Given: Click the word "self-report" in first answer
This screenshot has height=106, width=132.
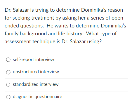Looking at the screenshot, I should click(x=23, y=60).
